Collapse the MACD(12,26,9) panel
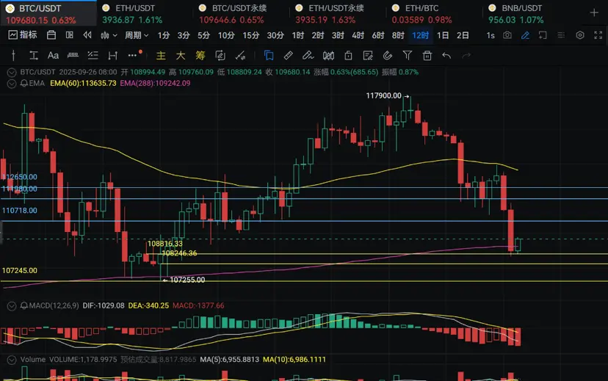Image resolution: width=608 pixels, height=381 pixels. tap(12, 306)
